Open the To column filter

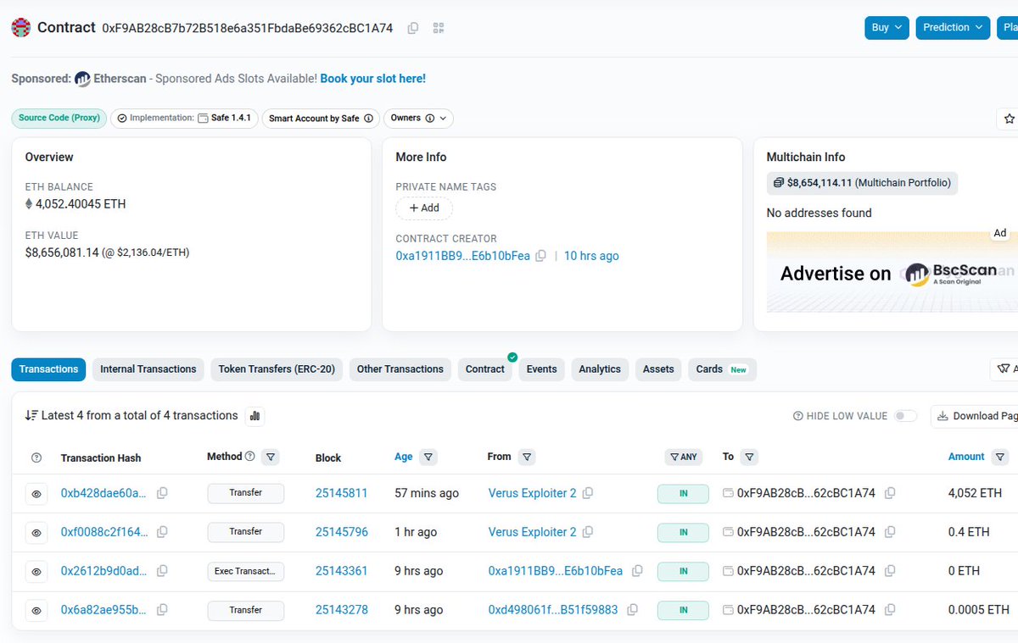tap(749, 457)
